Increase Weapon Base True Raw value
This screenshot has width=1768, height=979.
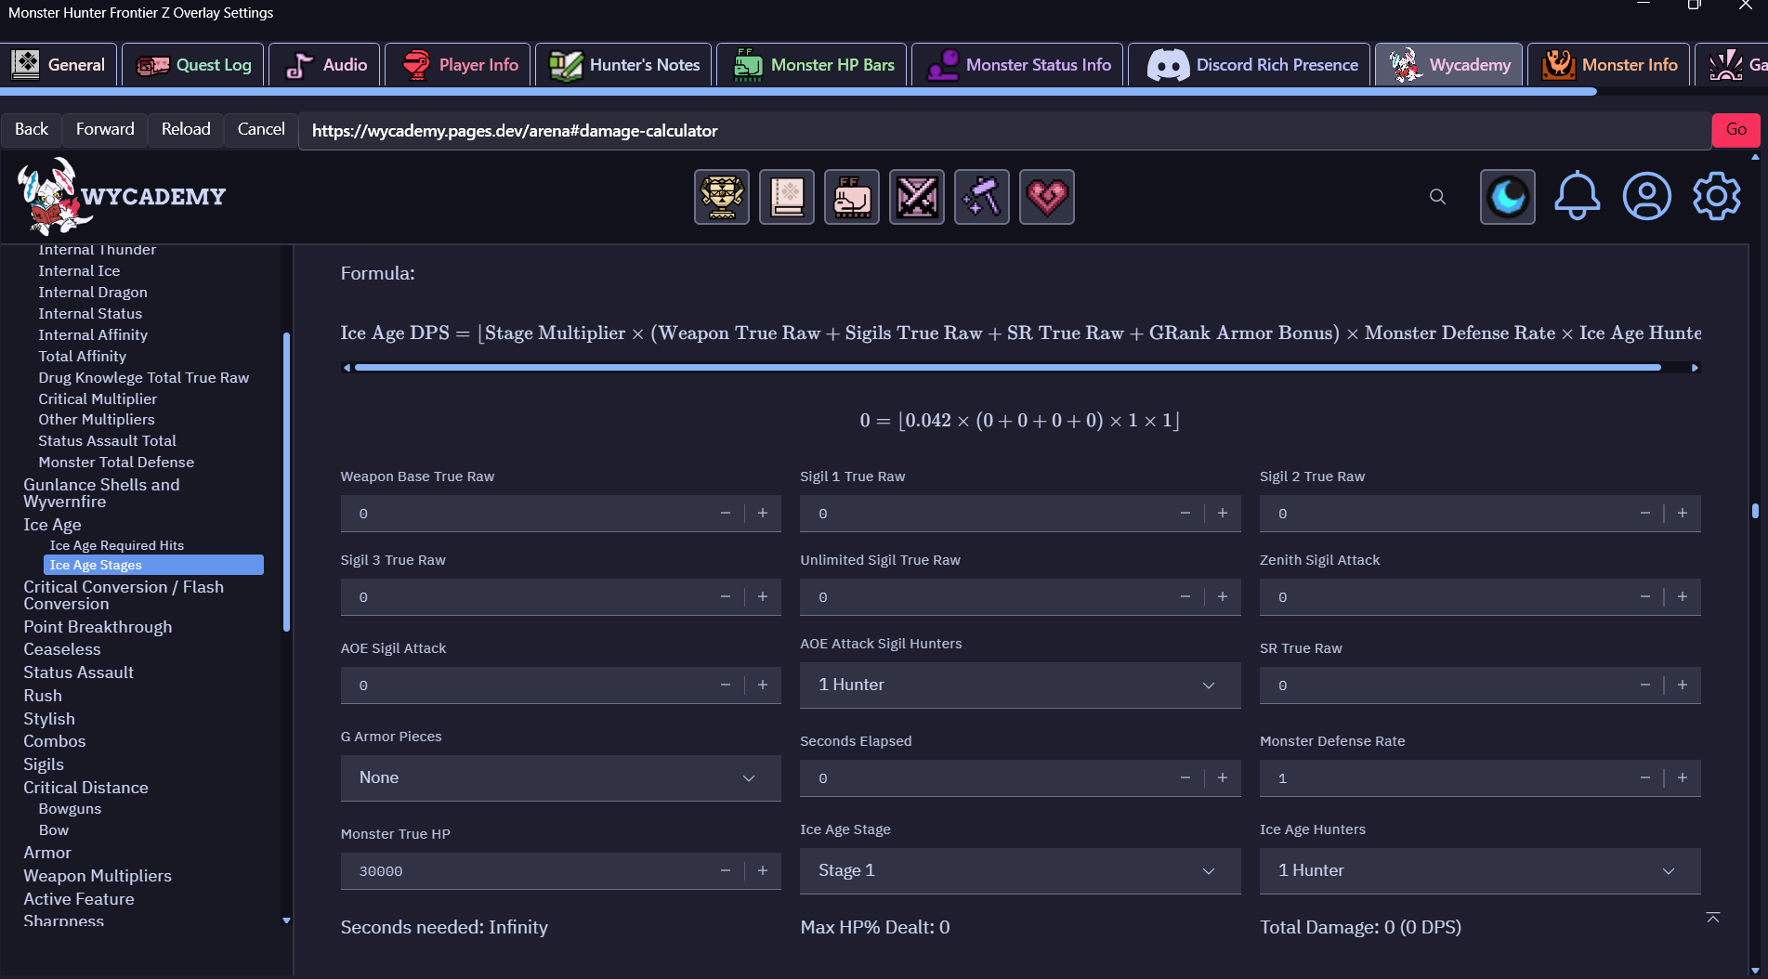pyautogui.click(x=763, y=513)
